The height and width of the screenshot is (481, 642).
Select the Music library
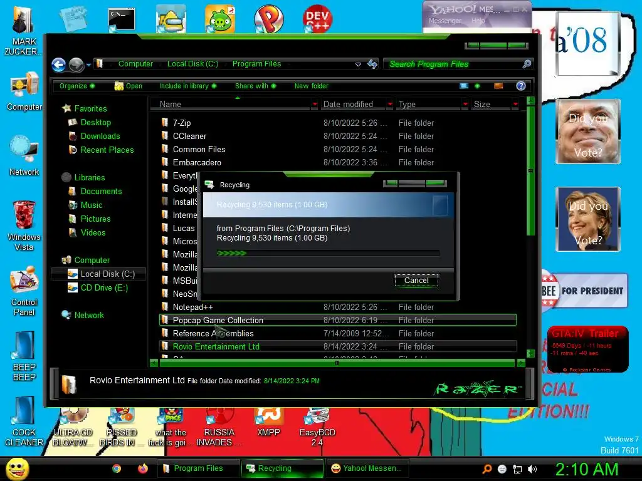click(x=92, y=205)
